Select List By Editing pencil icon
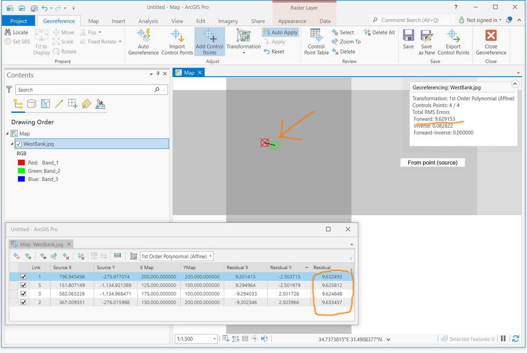This screenshot has width=527, height=353. (59, 104)
